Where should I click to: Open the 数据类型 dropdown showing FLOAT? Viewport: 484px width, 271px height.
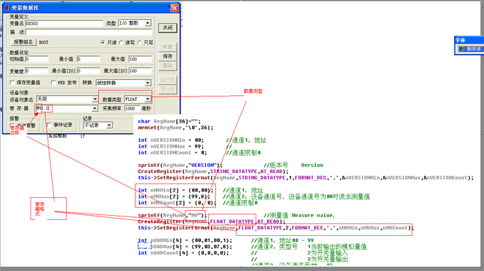pyautogui.click(x=147, y=99)
